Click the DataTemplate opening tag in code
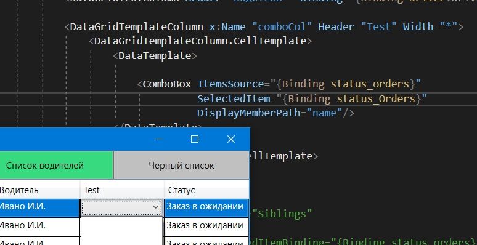This screenshot has height=245, width=477. pos(155,55)
